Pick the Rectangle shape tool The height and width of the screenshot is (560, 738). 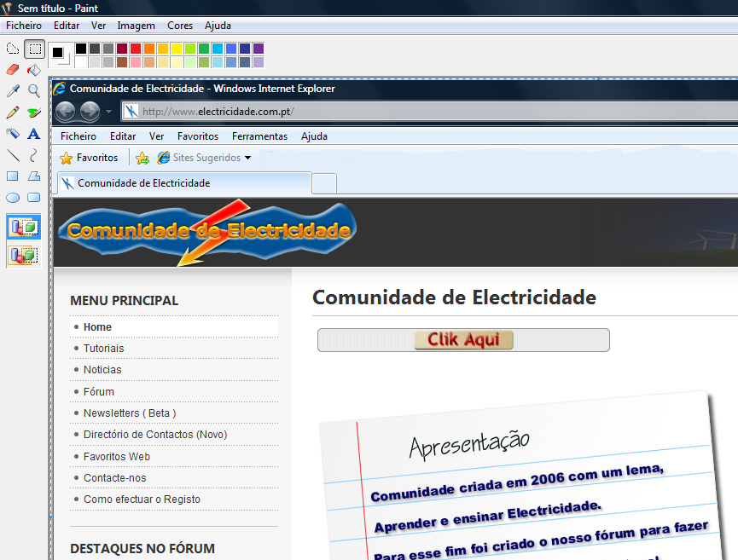pyautogui.click(x=13, y=176)
